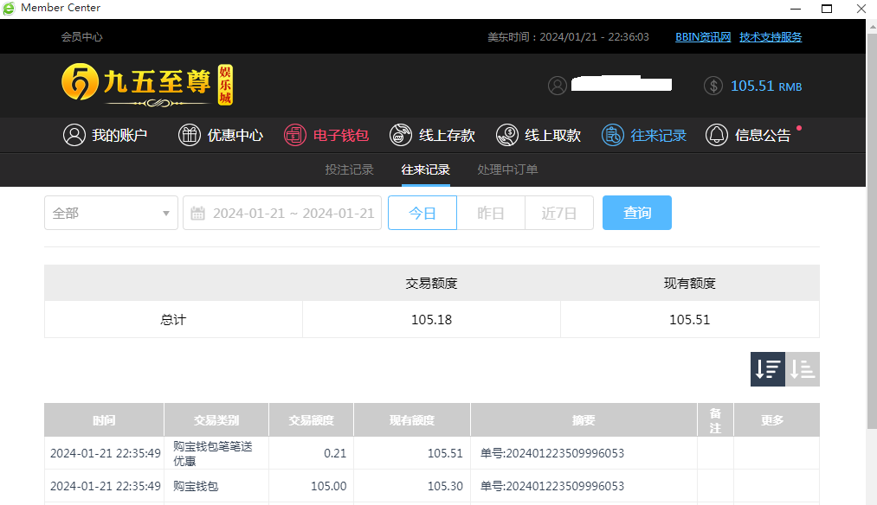This screenshot has height=505, width=877.
Task: Open 优惠中心 gift icon
Action: 190,135
